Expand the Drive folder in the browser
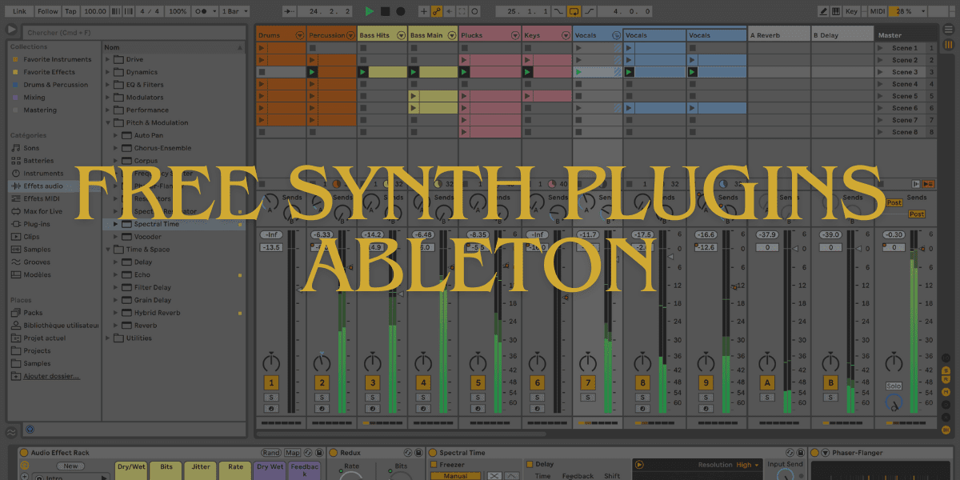The height and width of the screenshot is (480, 960). tap(108, 59)
